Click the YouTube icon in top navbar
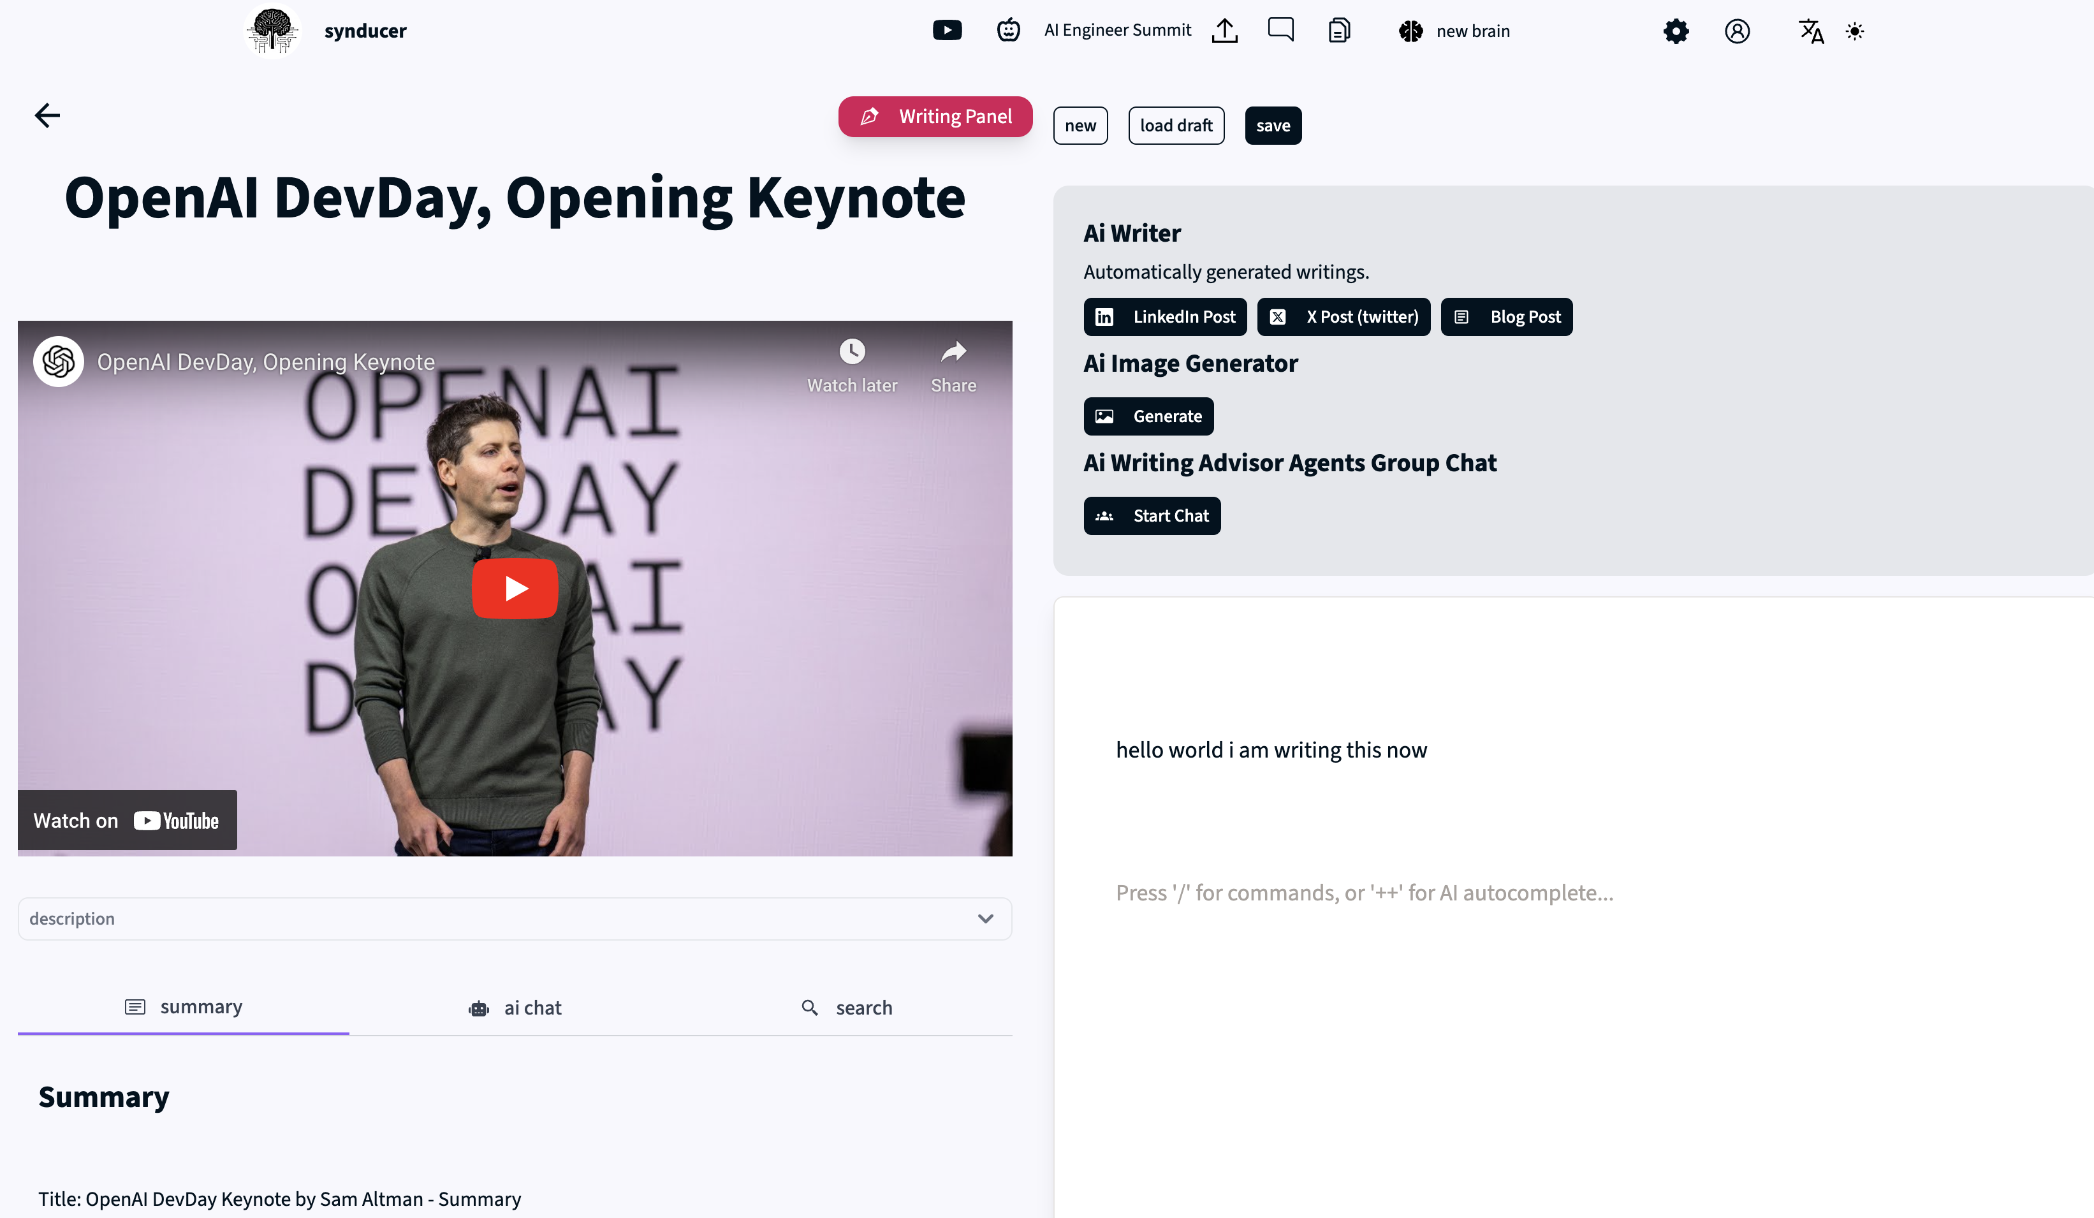Image resolution: width=2094 pixels, height=1218 pixels. click(946, 31)
